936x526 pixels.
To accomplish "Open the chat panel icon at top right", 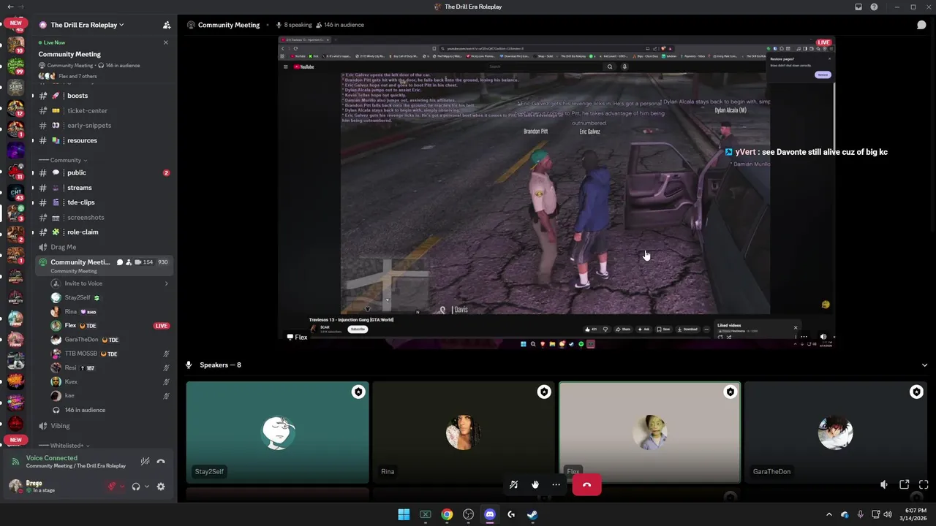I will coord(921,25).
